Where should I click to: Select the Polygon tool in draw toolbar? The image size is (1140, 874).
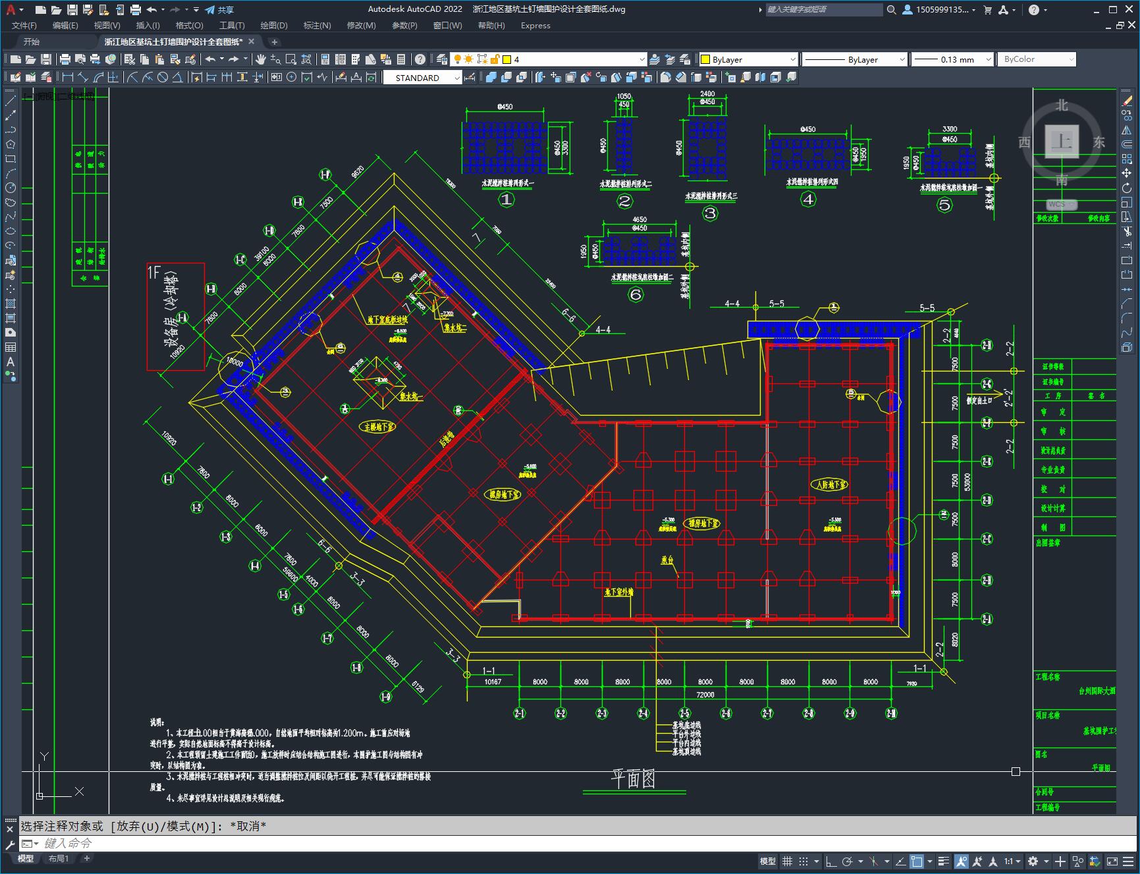coord(11,144)
